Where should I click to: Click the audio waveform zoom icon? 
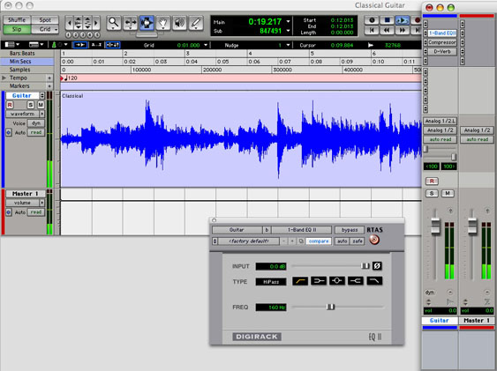click(x=78, y=23)
